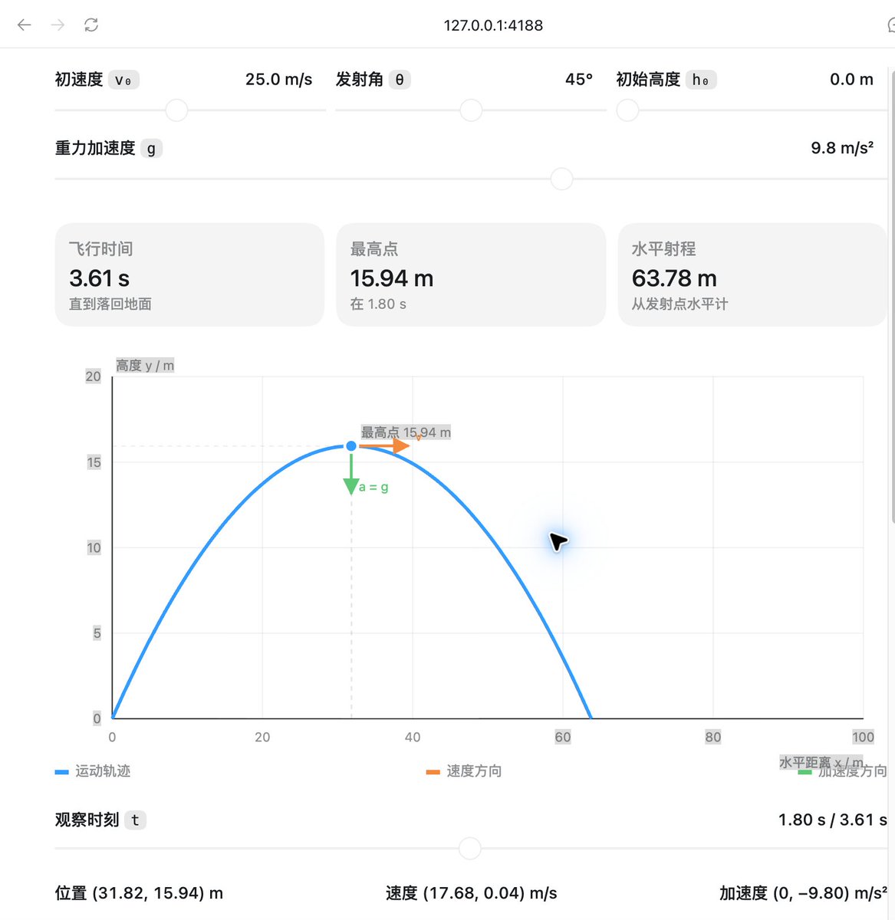Click the 重力加速度 g slider handle
Image resolution: width=895 pixels, height=920 pixels.
[562, 179]
